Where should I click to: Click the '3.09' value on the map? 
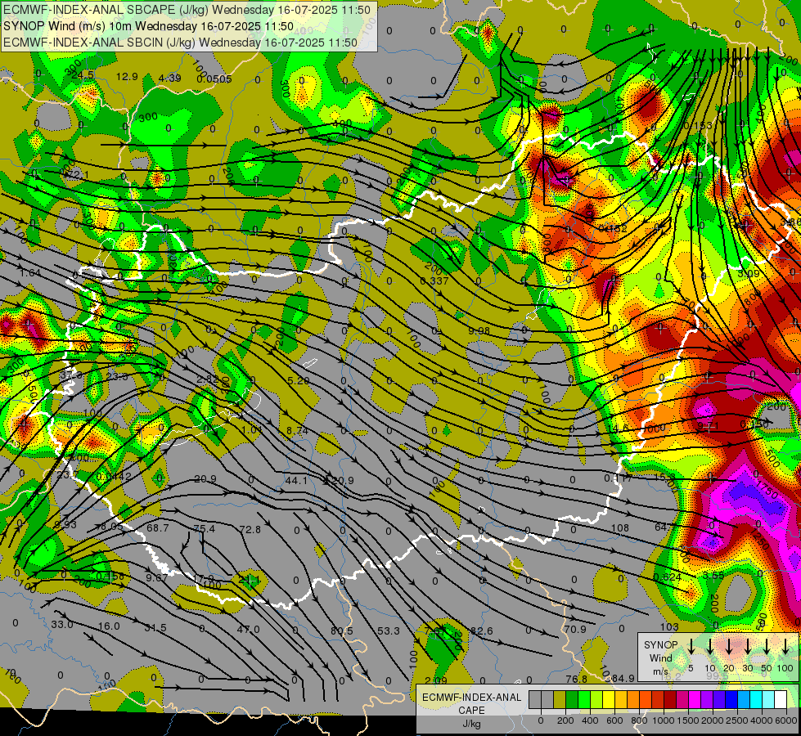click(749, 273)
